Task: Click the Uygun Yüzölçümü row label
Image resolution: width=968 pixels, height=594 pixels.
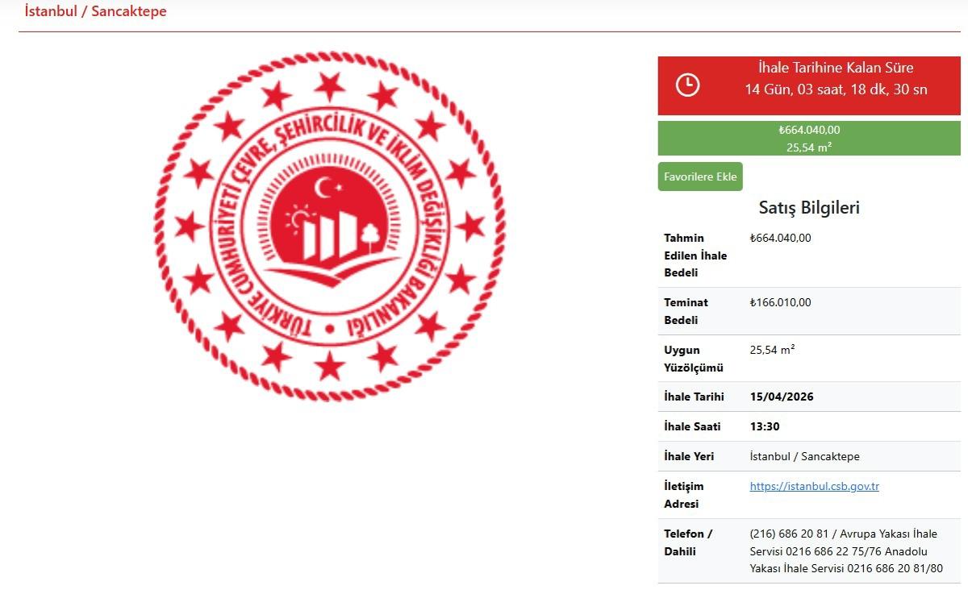Action: click(x=693, y=359)
